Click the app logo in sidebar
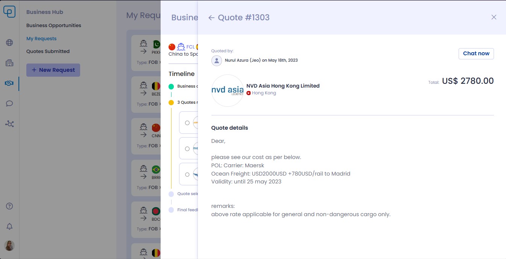506x259 pixels. pyautogui.click(x=9, y=12)
